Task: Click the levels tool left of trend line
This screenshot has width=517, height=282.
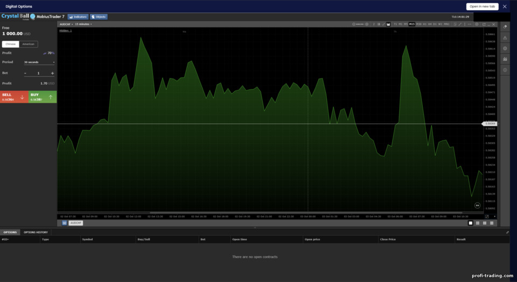Action: pos(455,24)
